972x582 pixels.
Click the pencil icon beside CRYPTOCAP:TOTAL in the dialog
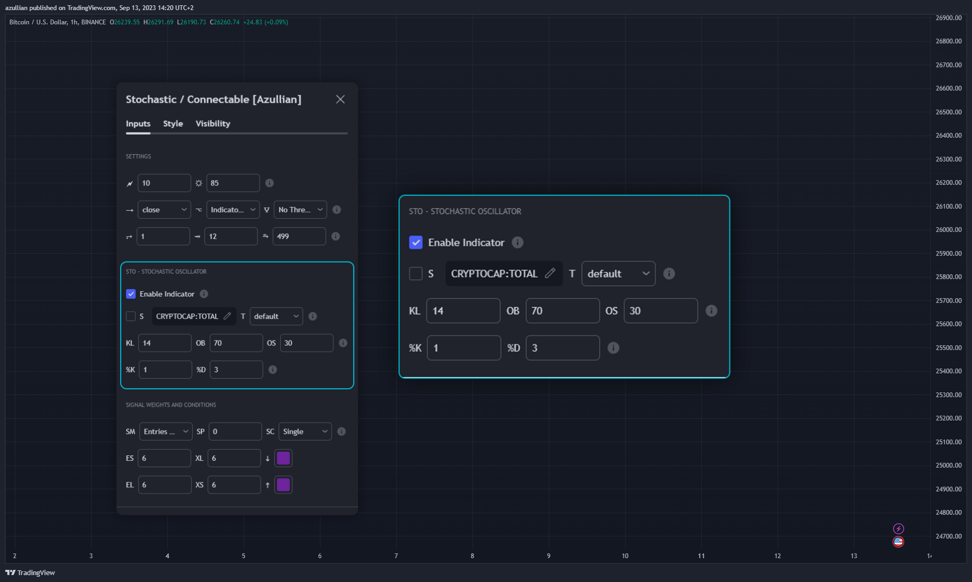[x=227, y=316]
